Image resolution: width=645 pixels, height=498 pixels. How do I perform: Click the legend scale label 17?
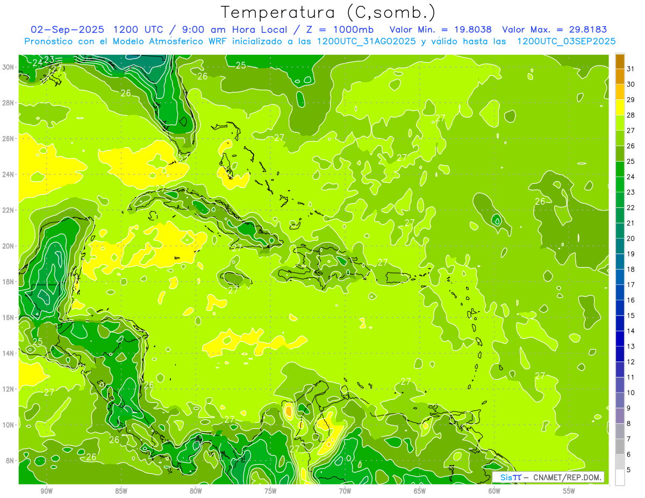(x=631, y=284)
